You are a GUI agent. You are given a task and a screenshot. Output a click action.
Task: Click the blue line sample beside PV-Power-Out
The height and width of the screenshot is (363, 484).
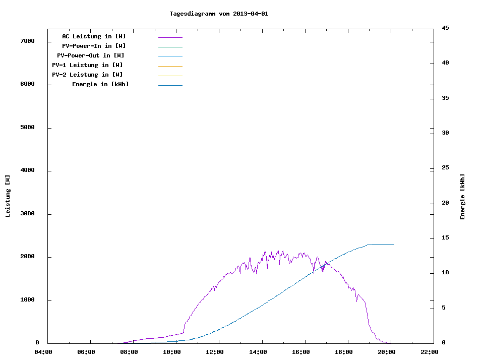point(170,56)
